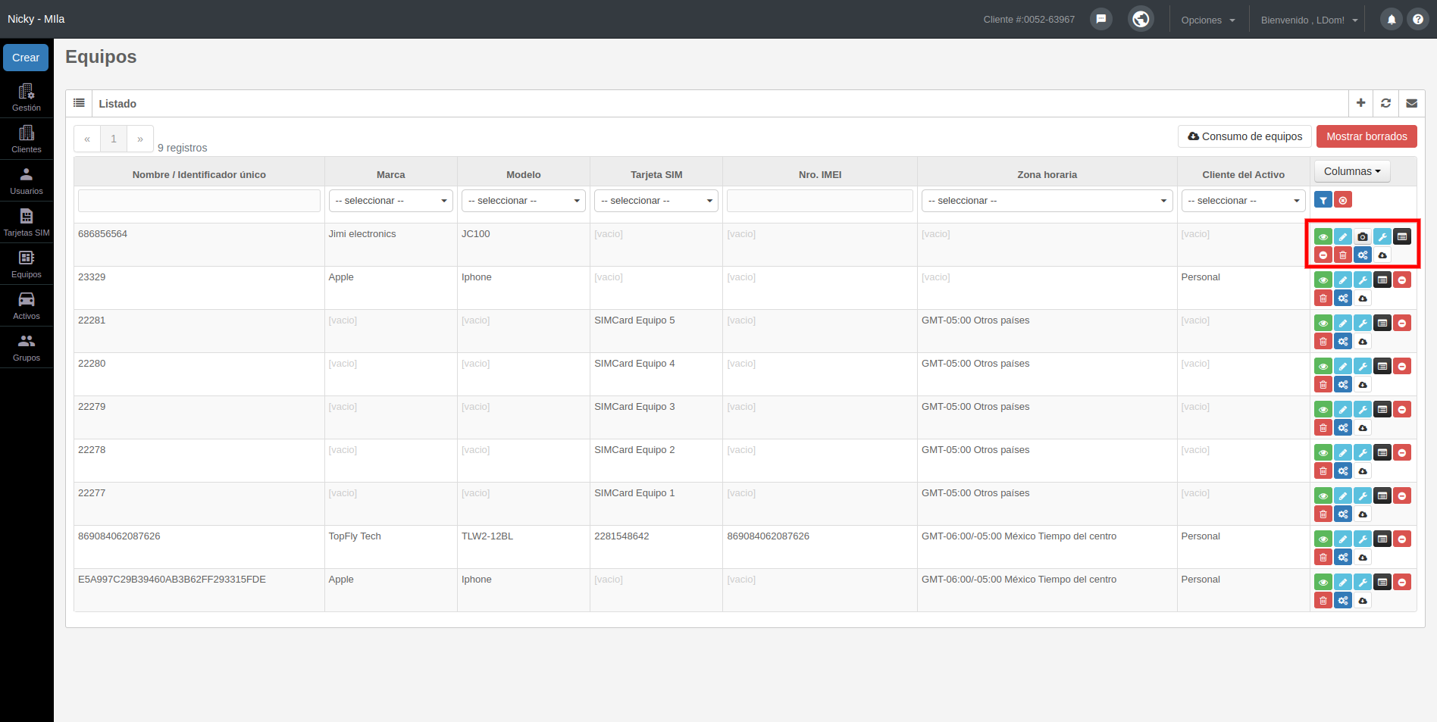
Task: Click the previous page arrow
Action: [x=87, y=139]
